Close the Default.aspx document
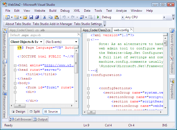This screenshot has height=130, width=177. (x=79, y=34)
